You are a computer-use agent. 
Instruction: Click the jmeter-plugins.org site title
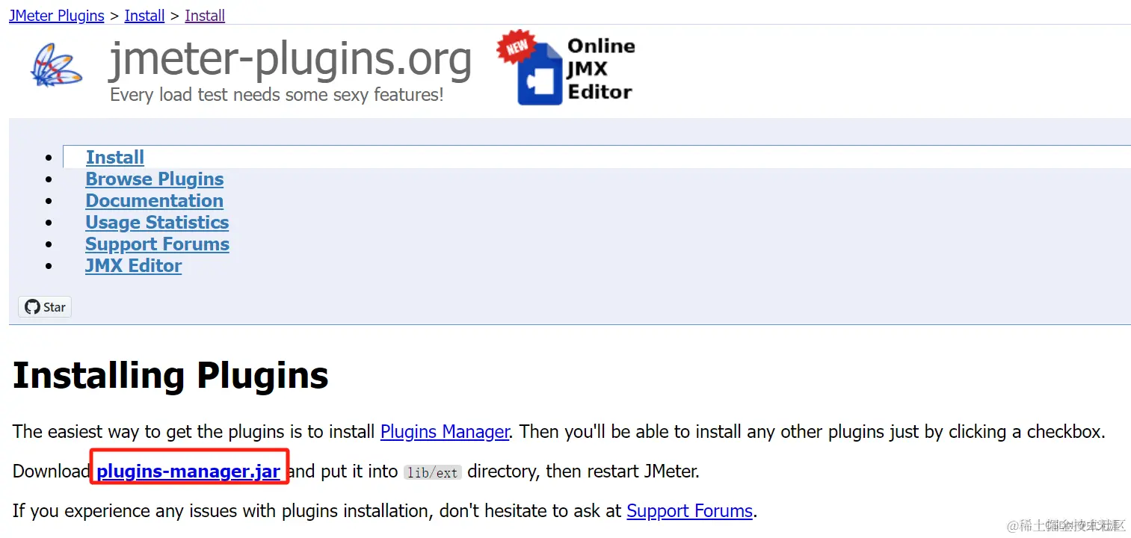click(291, 60)
